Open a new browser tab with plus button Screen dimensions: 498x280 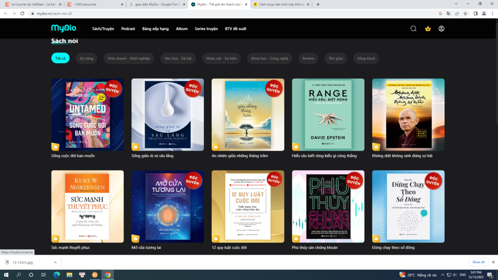tap(318, 4)
